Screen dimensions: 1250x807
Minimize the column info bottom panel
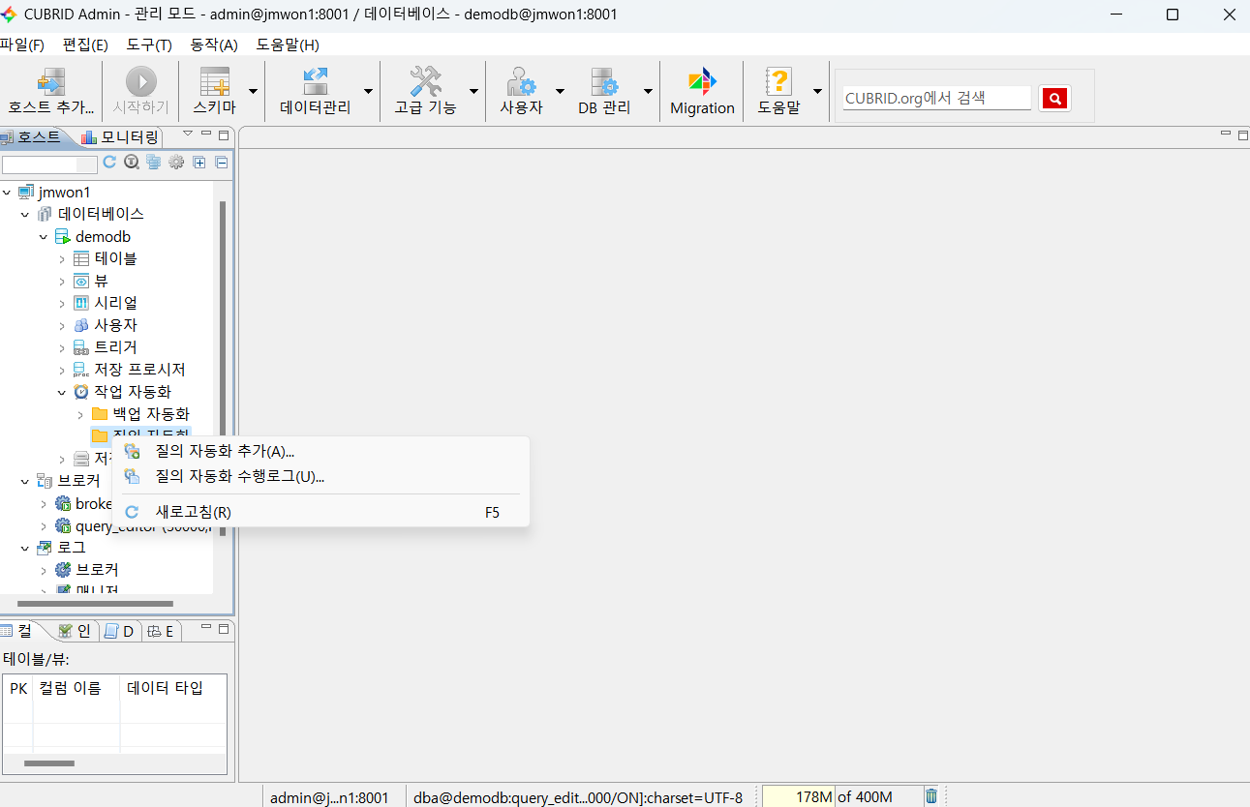(207, 628)
